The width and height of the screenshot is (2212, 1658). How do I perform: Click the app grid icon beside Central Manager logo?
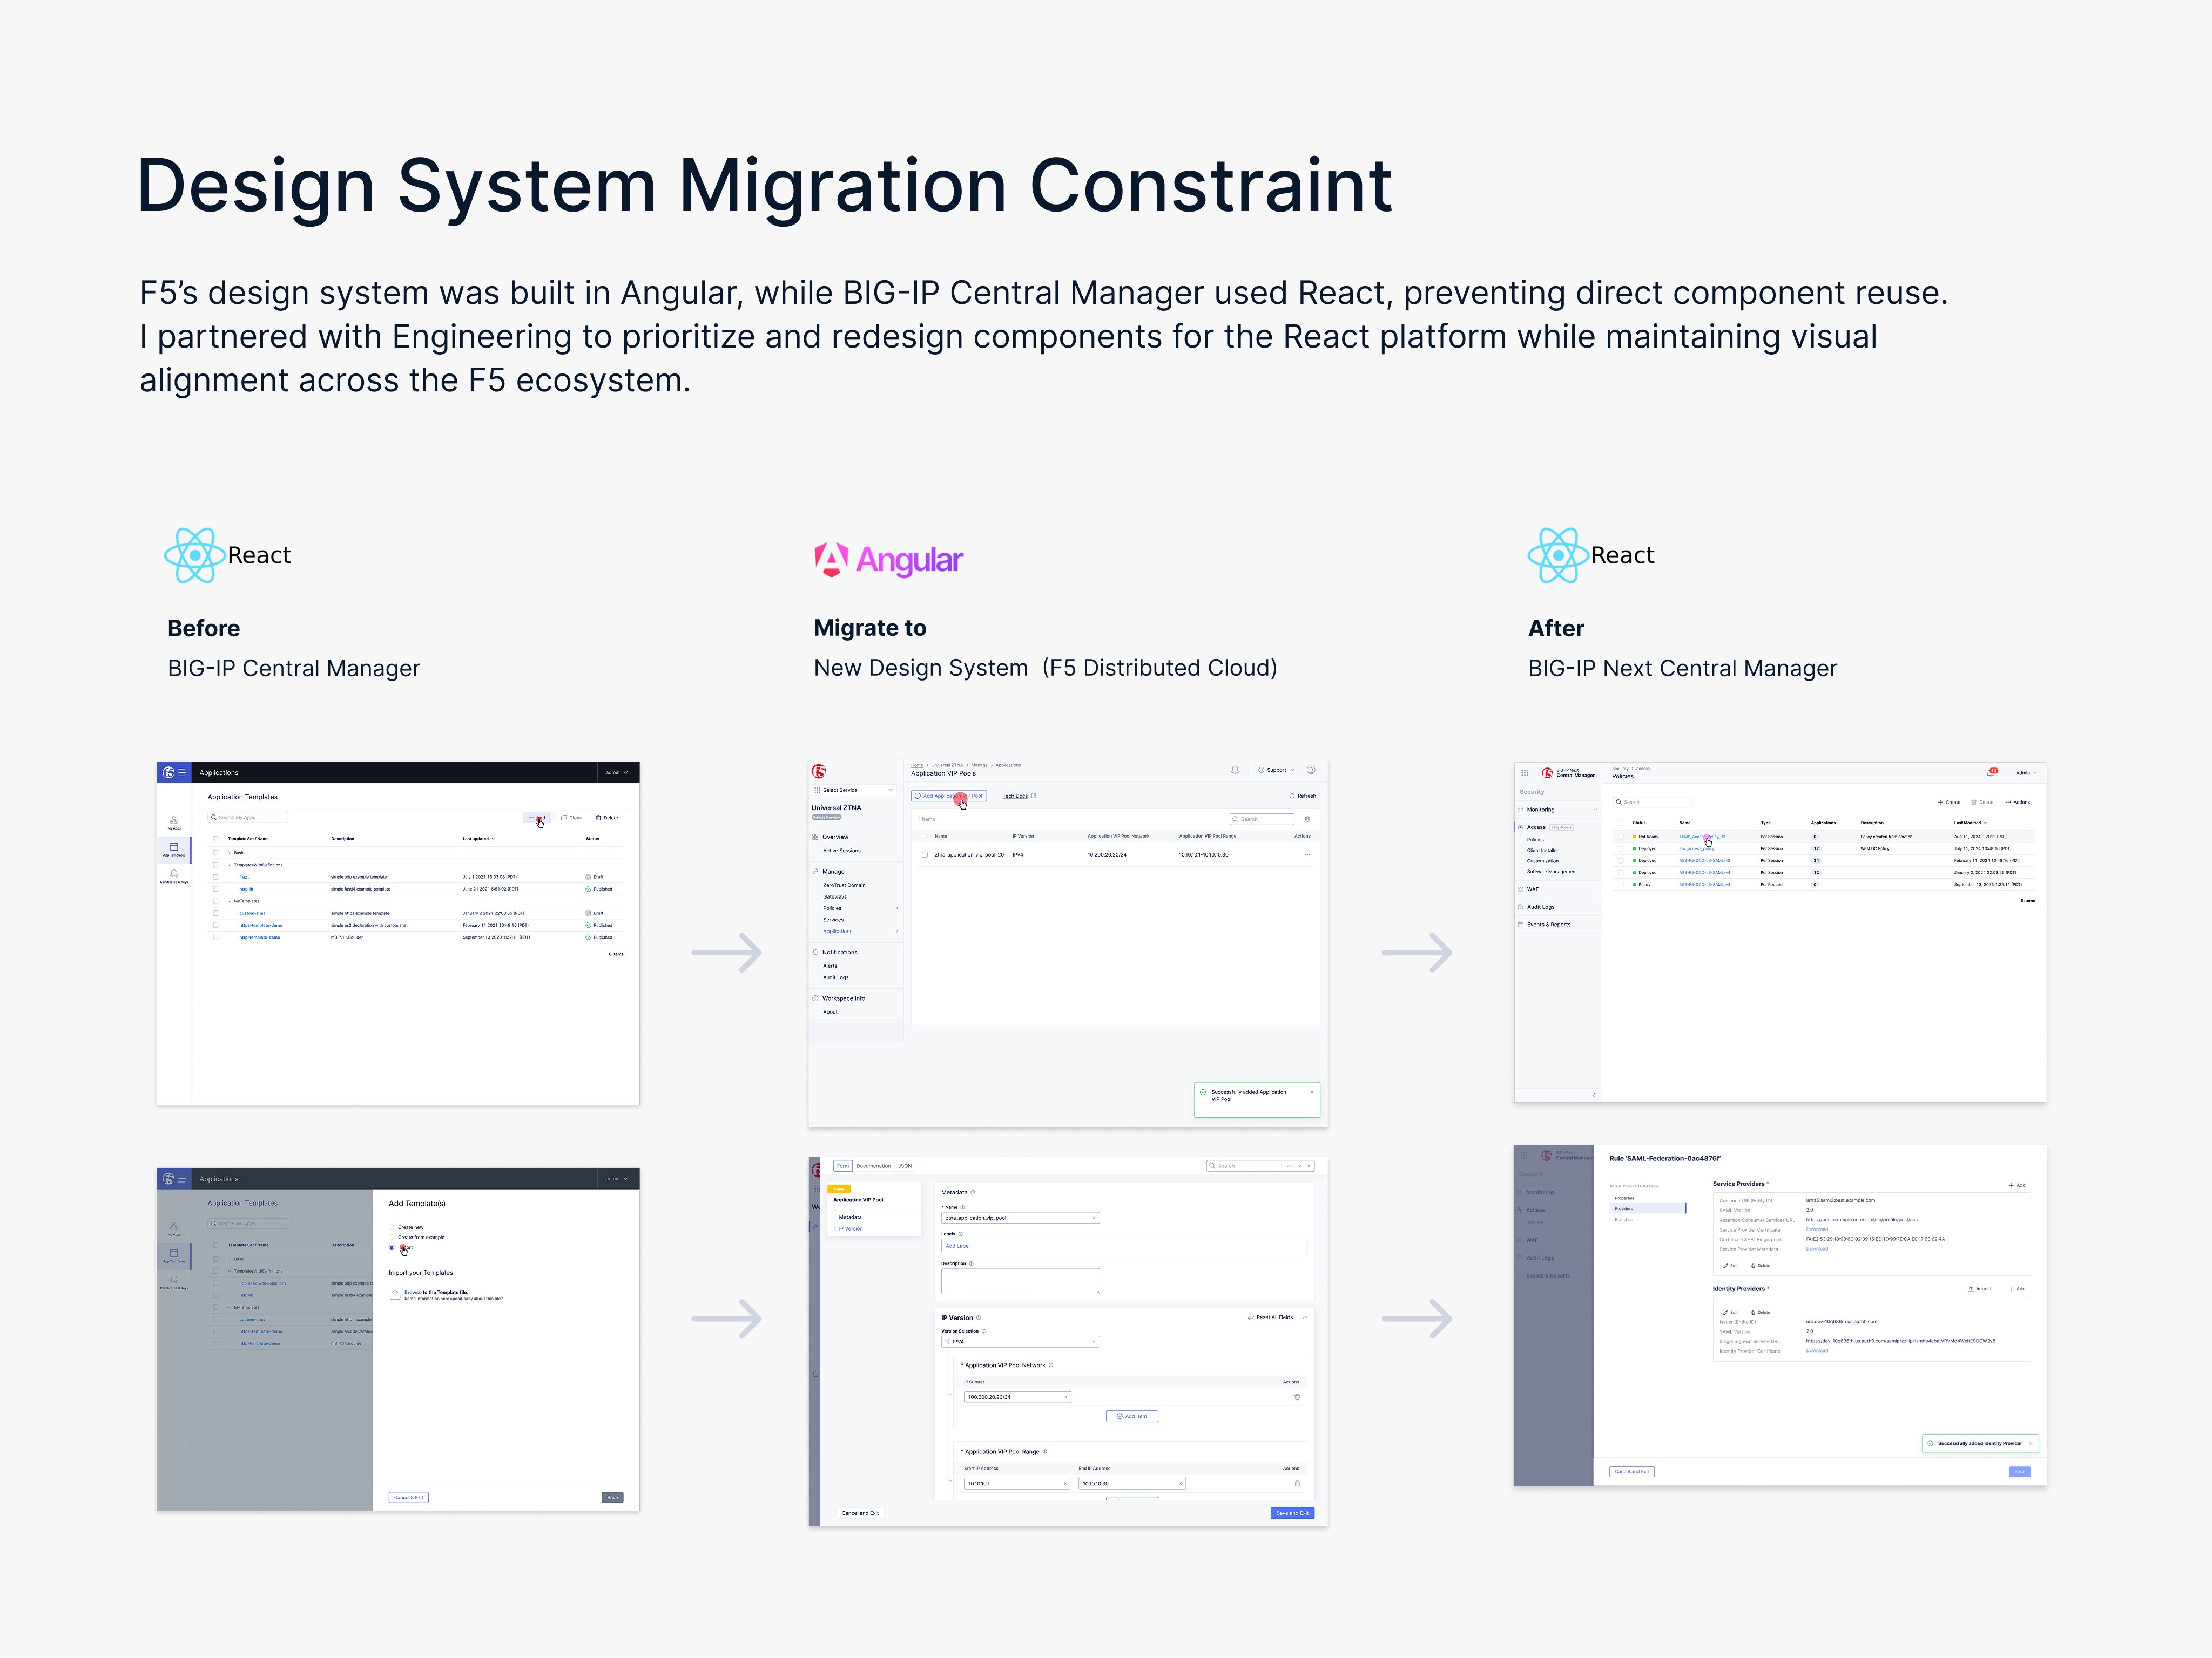tap(1524, 772)
